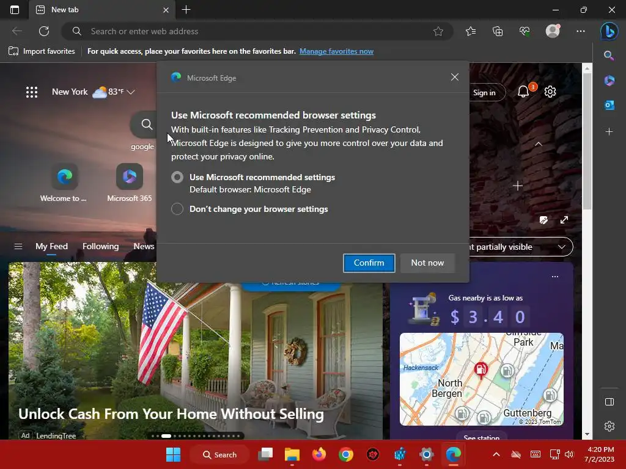Close the Microsoft Edge dialog
Screen dimensions: 626x469
tap(454, 78)
